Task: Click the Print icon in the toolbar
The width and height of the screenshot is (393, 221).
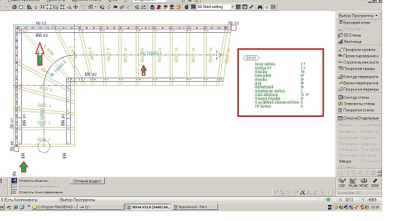Action: pyautogui.click(x=14, y=7)
